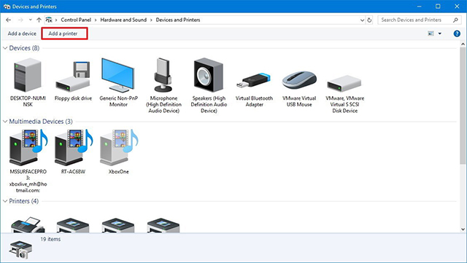Click the scrollbar down arrow
Screen dimensions: 467x263
(x=463, y=229)
